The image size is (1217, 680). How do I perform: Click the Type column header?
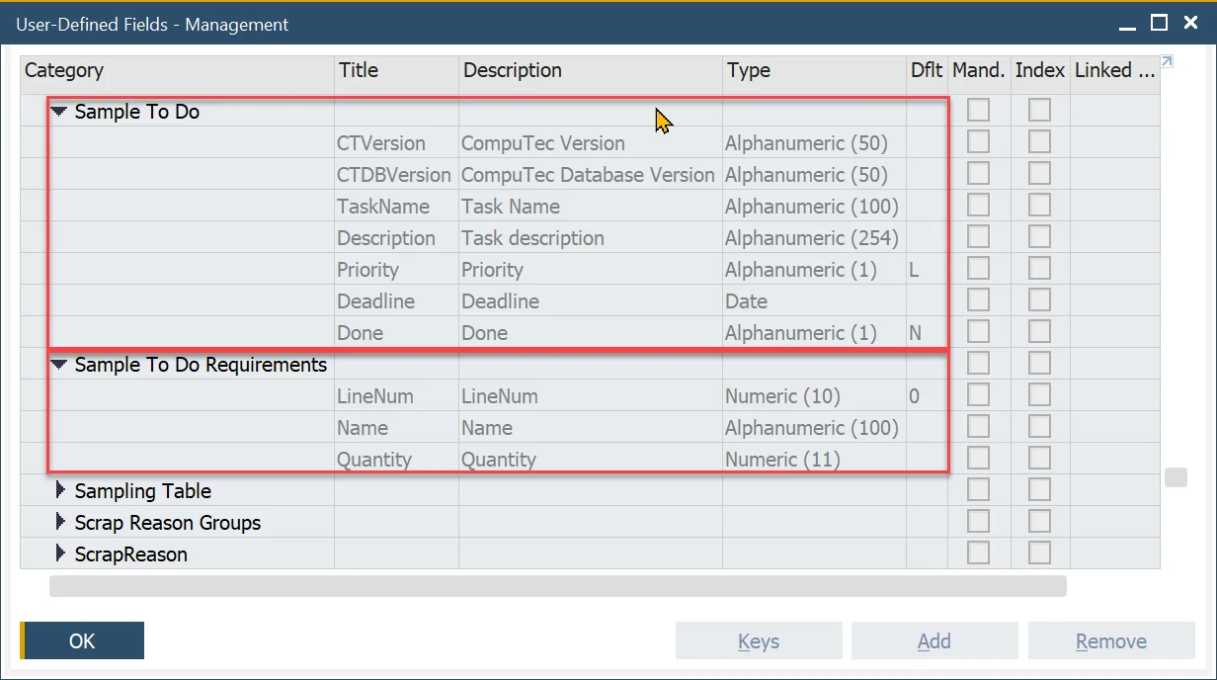(813, 70)
